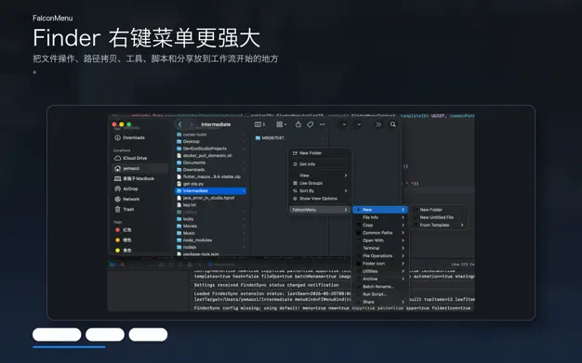The width and height of the screenshot is (582, 363).
Task: Select the cursor-tutor folder row
Action: click(210, 135)
